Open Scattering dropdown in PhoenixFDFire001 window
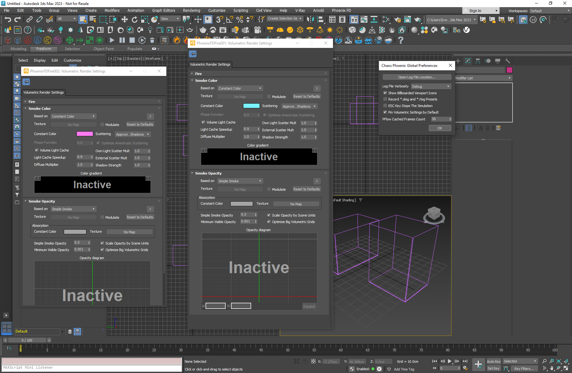 click(299, 106)
